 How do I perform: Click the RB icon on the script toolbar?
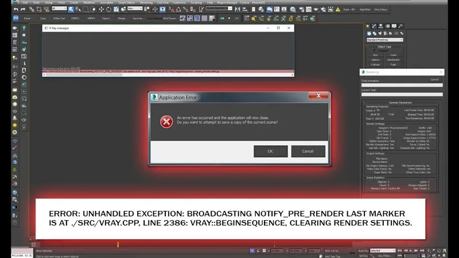(16, 18)
